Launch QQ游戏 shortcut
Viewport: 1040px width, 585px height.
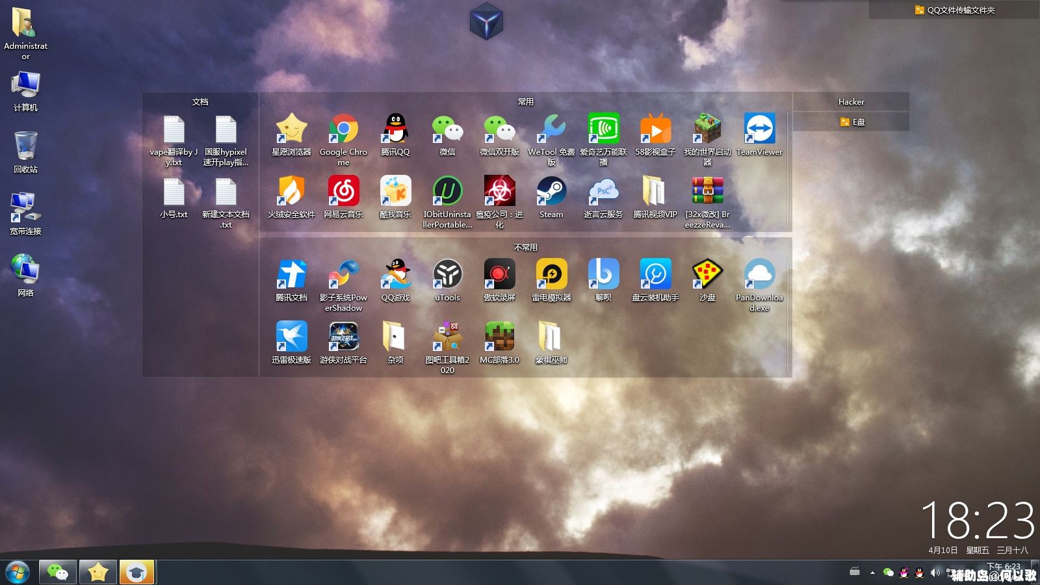(395, 281)
